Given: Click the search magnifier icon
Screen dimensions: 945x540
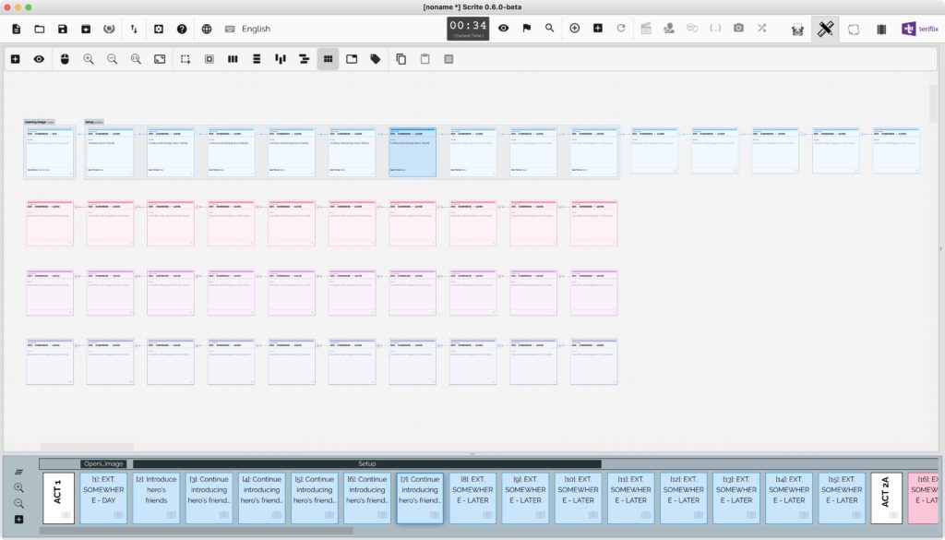Looking at the screenshot, I should [550, 29].
